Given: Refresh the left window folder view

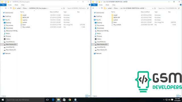Looking at the screenshot, I should (x=64, y=8).
